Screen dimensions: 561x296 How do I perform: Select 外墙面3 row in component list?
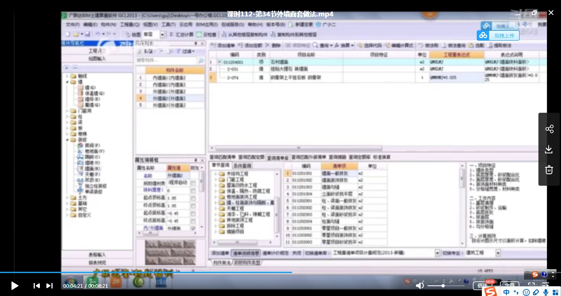[170, 105]
